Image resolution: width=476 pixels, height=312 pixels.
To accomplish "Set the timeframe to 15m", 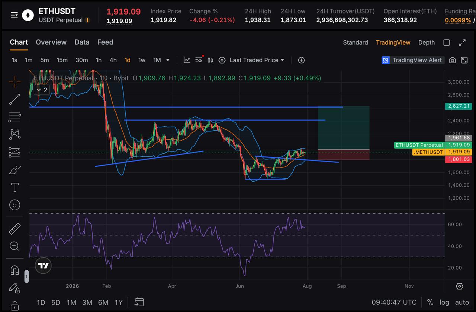I will [62, 60].
